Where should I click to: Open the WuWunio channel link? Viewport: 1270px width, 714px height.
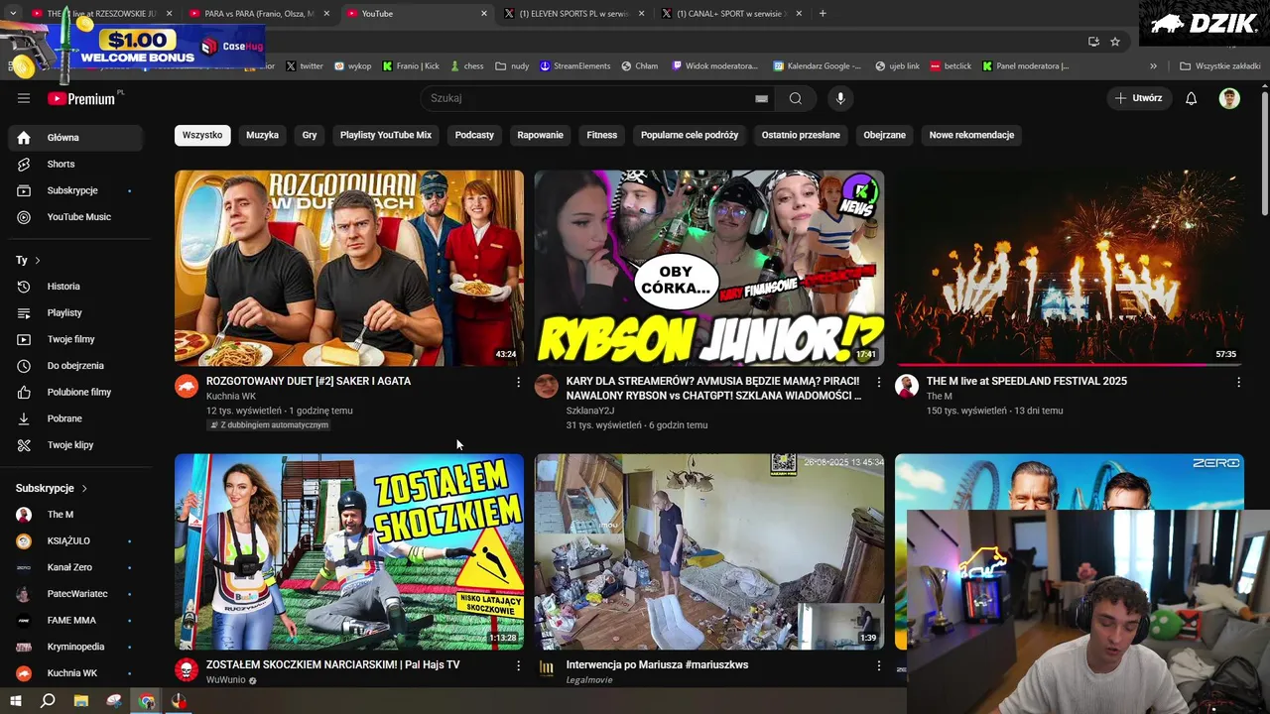pos(226,680)
